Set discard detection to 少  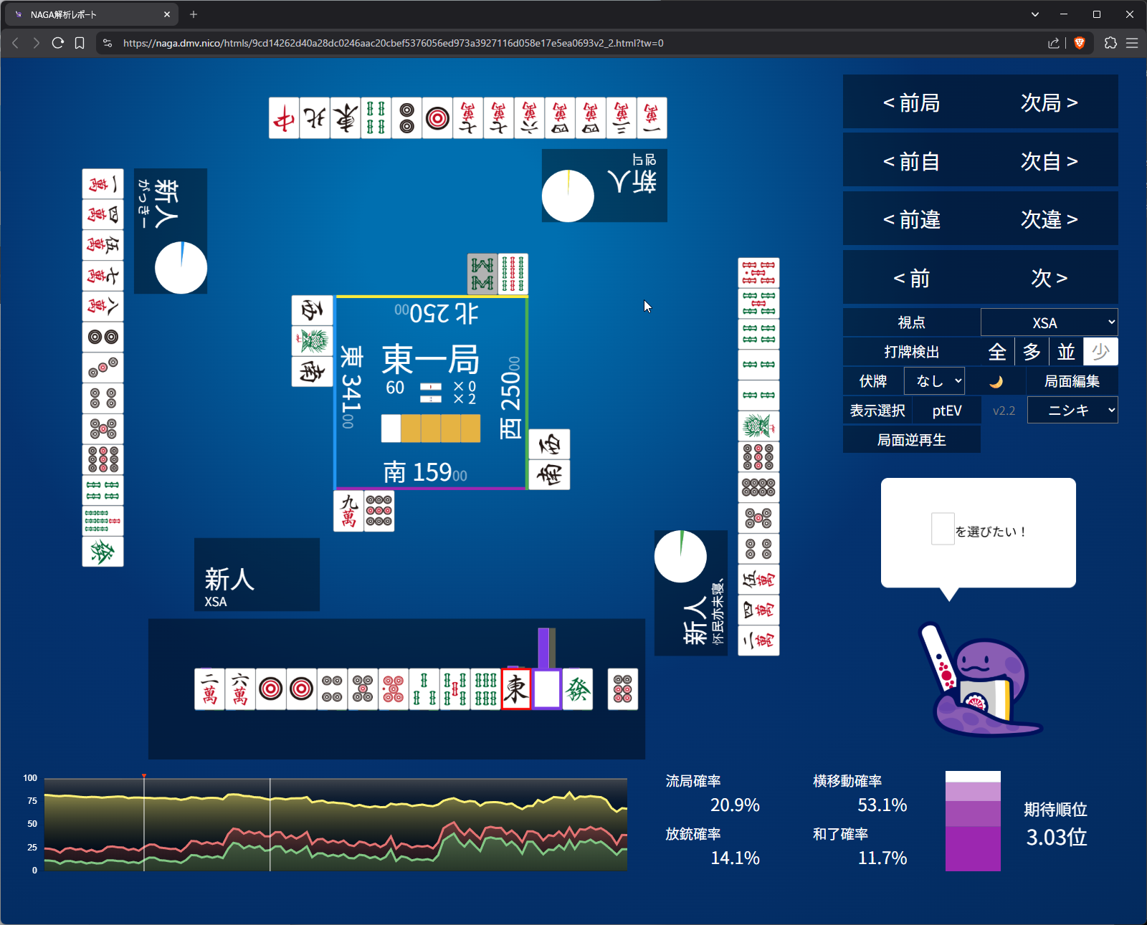pos(1100,352)
